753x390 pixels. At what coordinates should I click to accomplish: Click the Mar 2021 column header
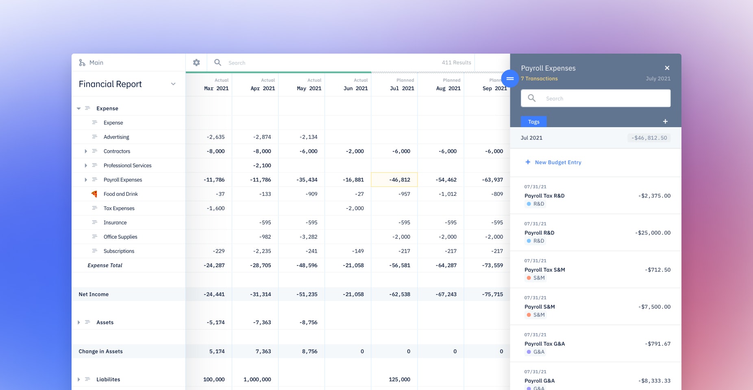pyautogui.click(x=209, y=84)
